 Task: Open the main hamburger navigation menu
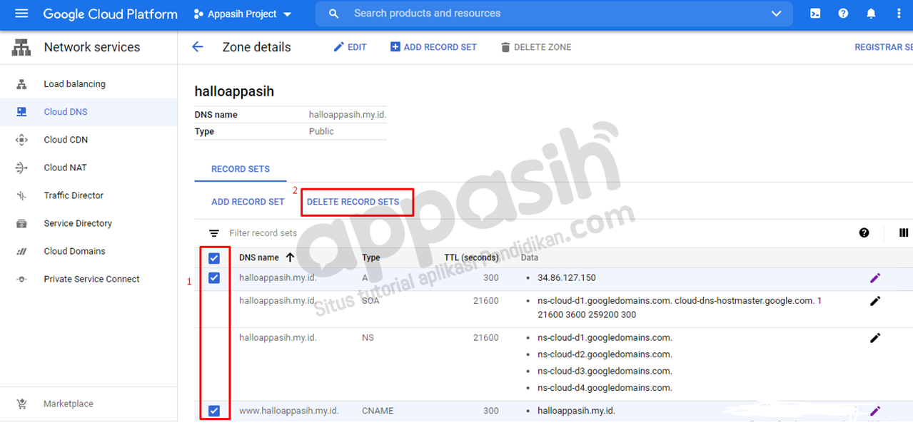pyautogui.click(x=21, y=14)
